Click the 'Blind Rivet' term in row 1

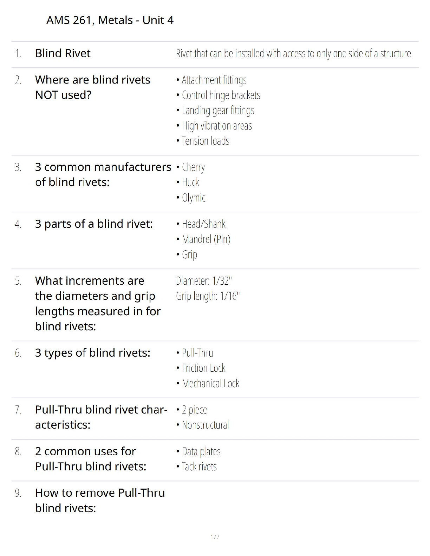pyautogui.click(x=63, y=53)
